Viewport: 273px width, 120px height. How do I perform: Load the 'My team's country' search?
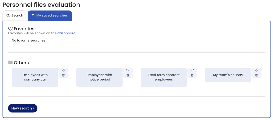[228, 75]
